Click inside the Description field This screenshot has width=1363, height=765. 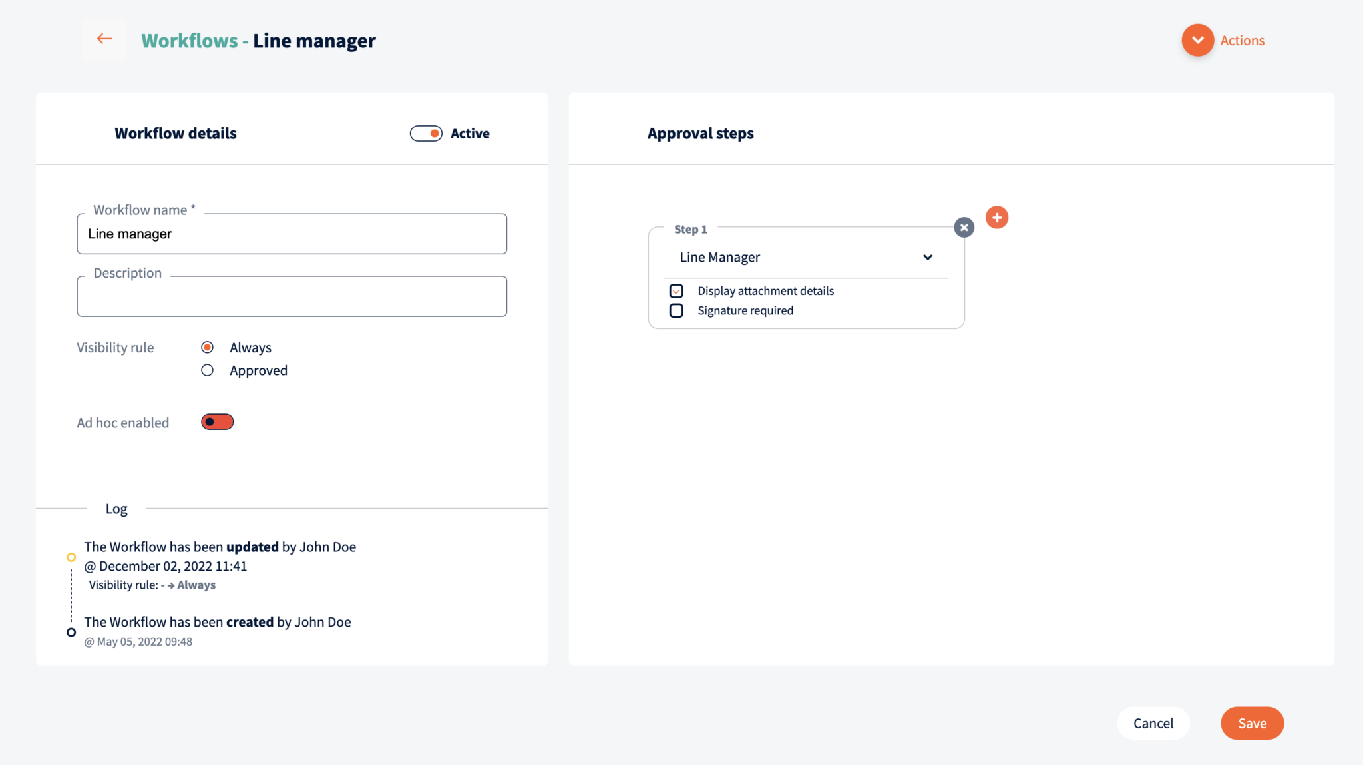[292, 296]
